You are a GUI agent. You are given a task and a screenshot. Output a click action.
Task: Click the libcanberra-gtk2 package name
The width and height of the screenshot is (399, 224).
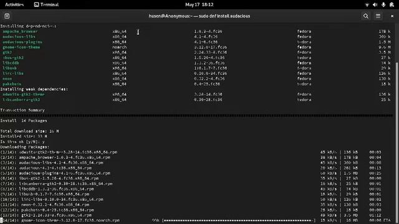[21, 100]
